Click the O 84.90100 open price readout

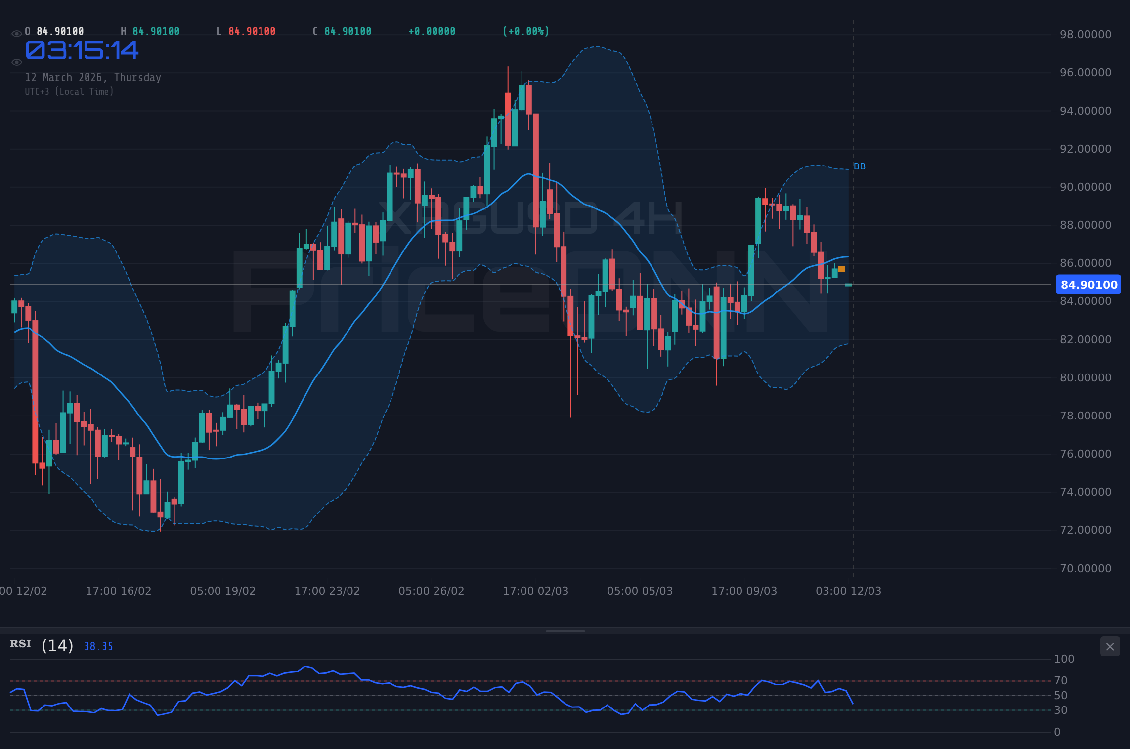point(54,31)
